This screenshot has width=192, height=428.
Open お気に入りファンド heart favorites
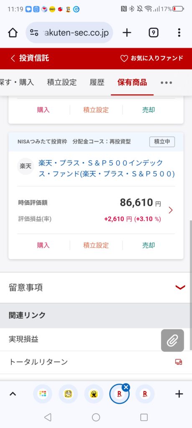(151, 58)
